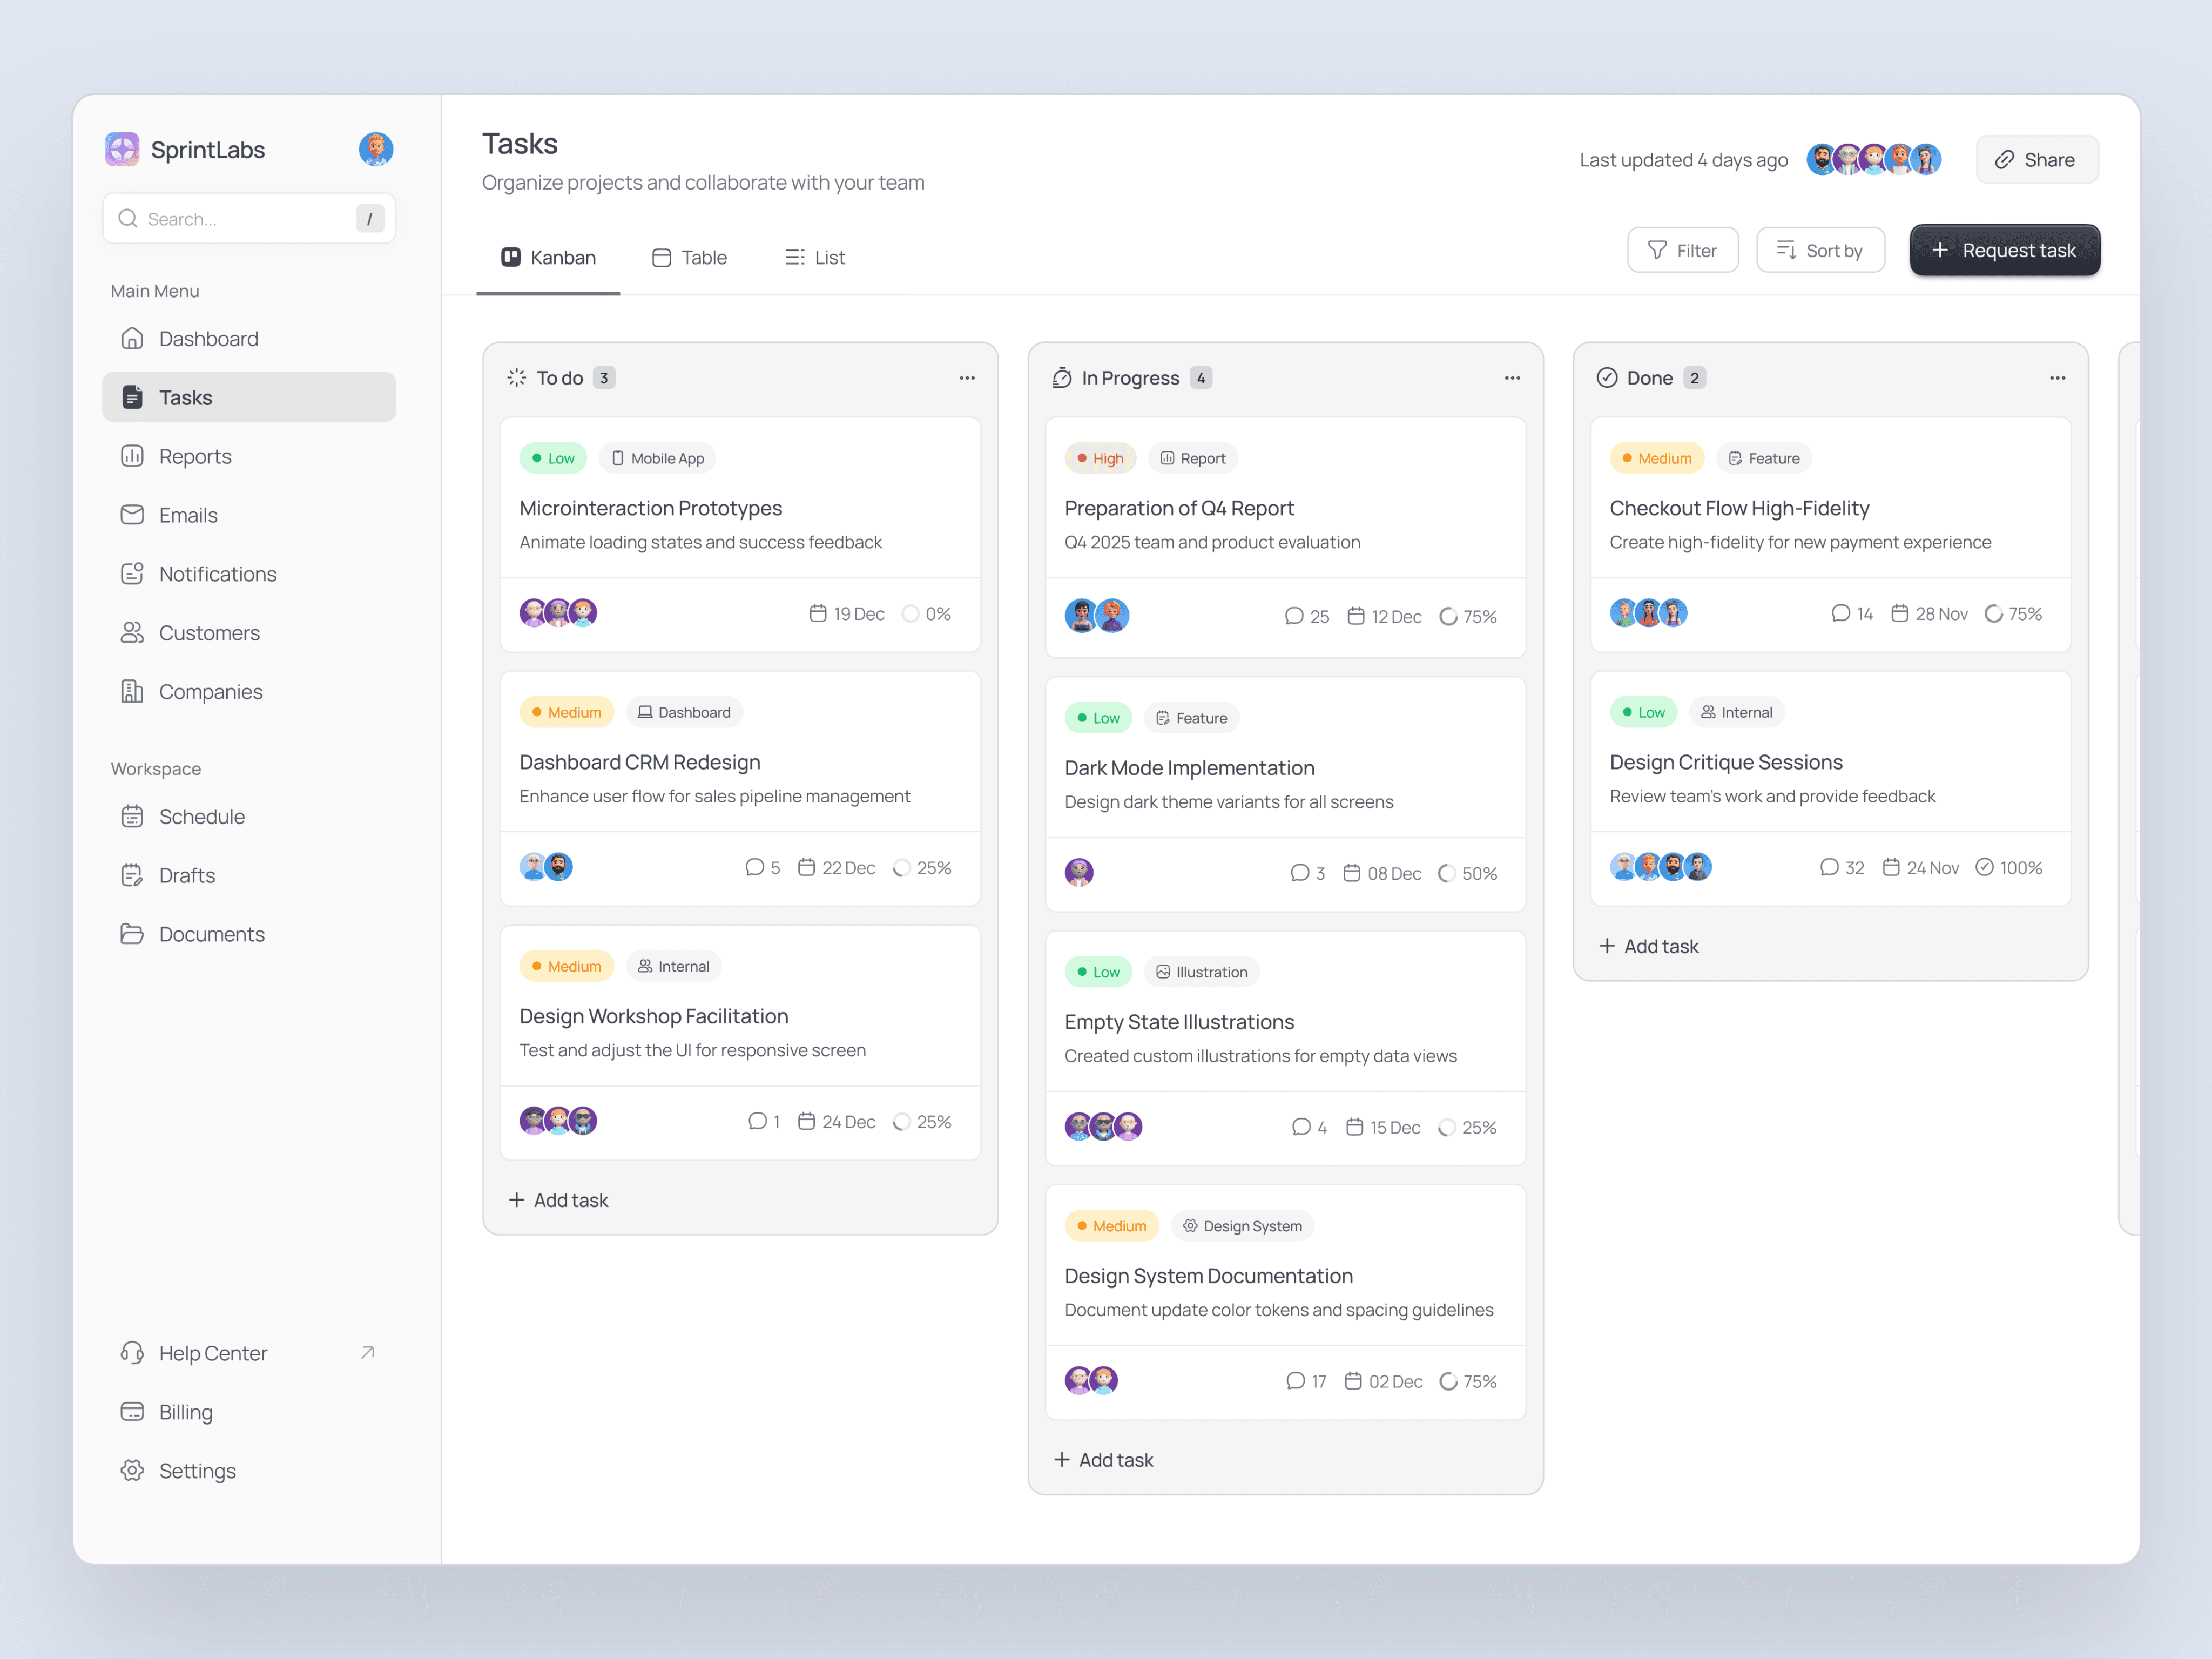
Task: Click the Share button
Action: point(2036,160)
